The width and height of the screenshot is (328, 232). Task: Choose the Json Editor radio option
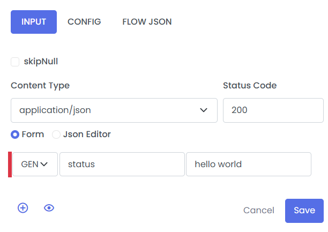pos(56,134)
